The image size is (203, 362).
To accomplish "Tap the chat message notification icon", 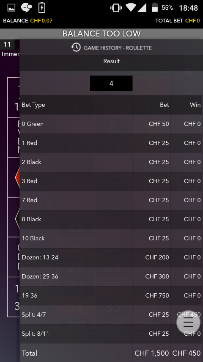I will (x=27, y=8).
